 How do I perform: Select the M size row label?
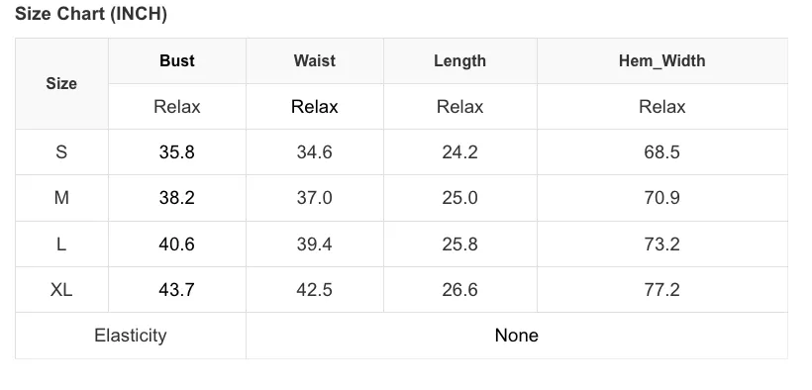[x=61, y=198]
